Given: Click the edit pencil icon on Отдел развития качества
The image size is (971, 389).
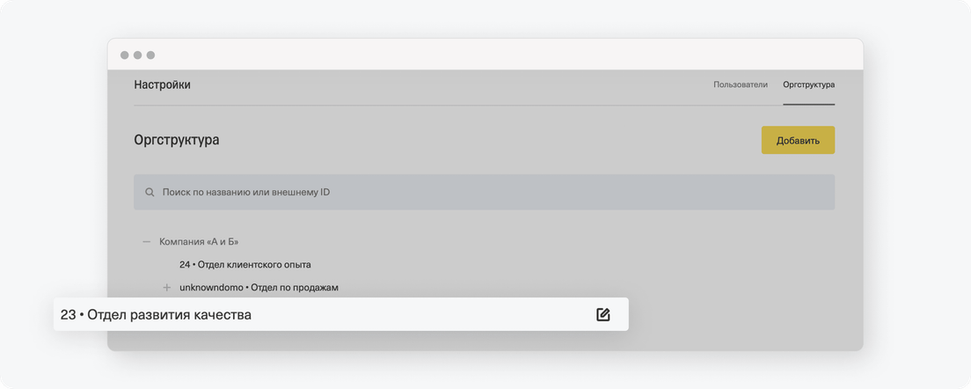Looking at the screenshot, I should 603,315.
